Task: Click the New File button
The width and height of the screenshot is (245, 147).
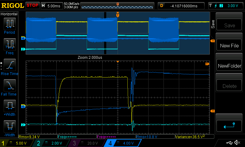Action: (229, 46)
